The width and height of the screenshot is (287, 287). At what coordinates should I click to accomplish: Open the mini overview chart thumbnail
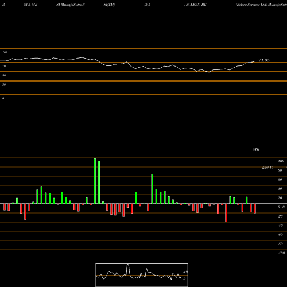point(142,275)
